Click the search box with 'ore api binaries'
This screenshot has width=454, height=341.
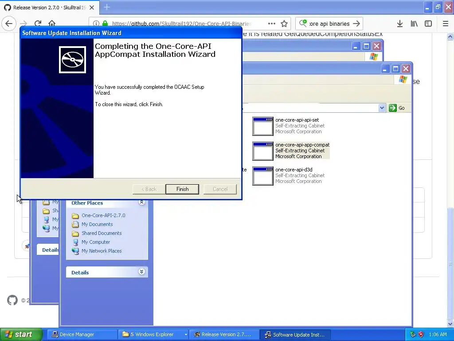pyautogui.click(x=329, y=24)
